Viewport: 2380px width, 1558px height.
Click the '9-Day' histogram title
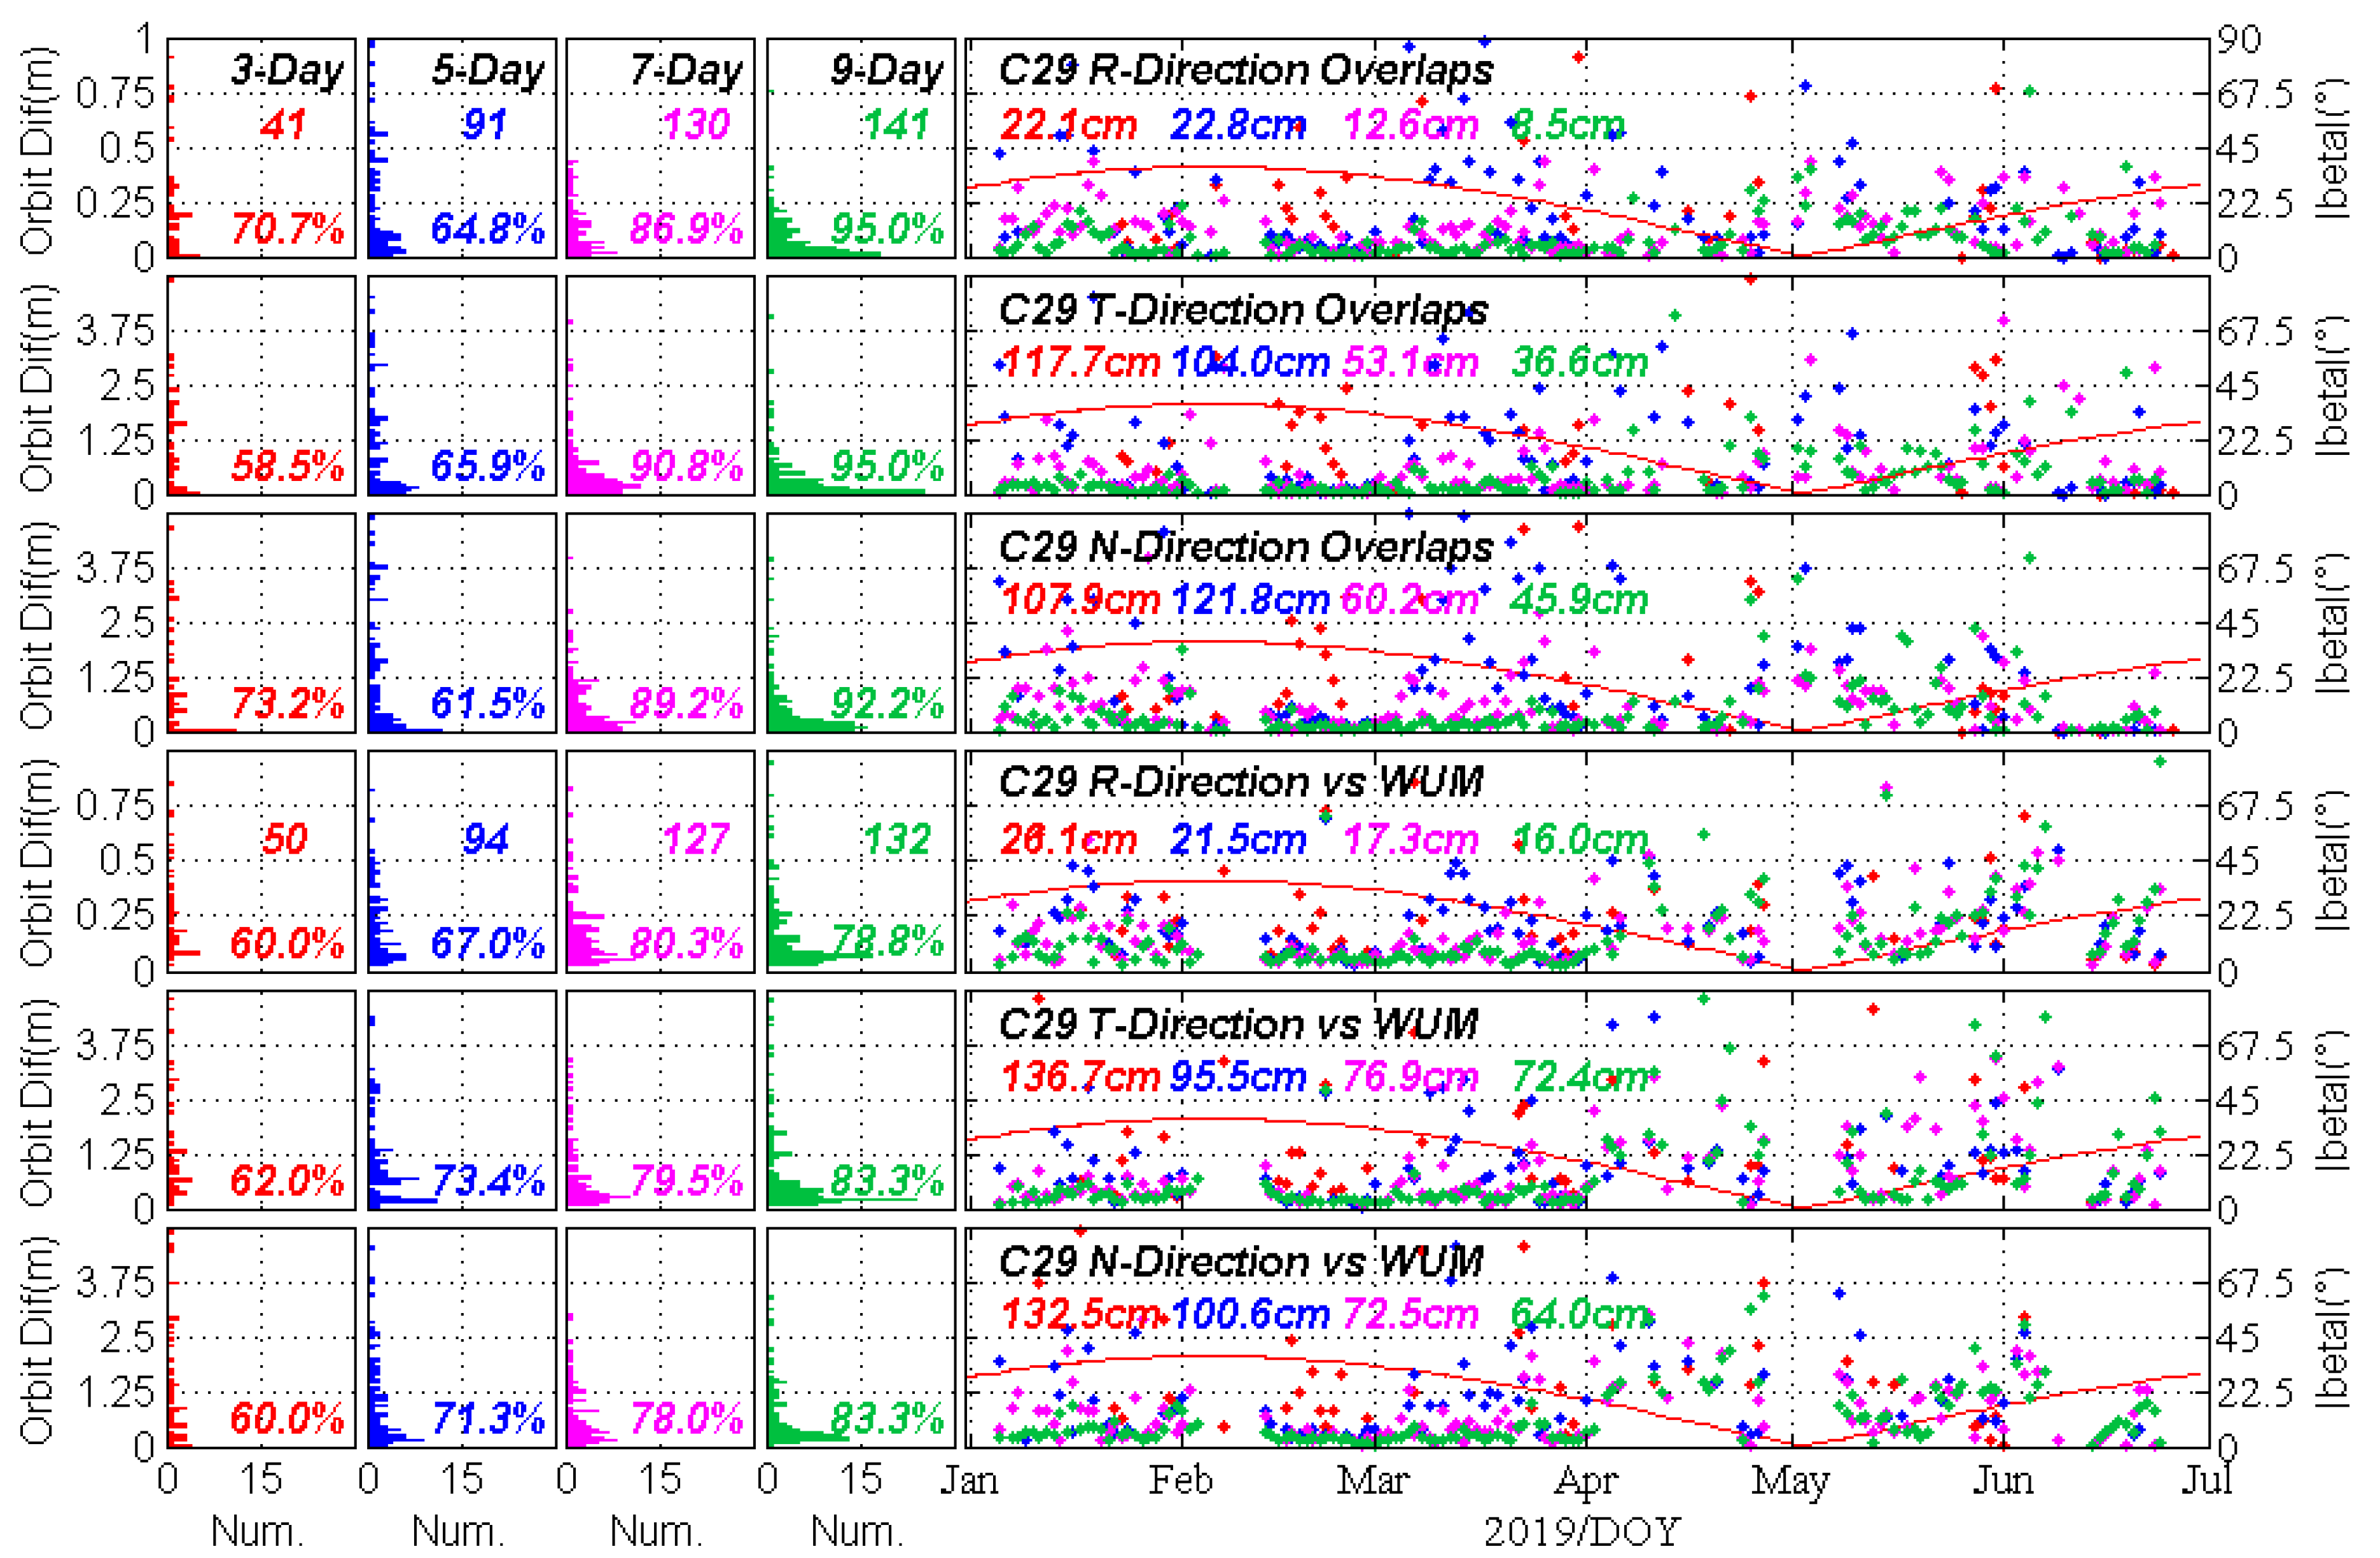coord(887,71)
